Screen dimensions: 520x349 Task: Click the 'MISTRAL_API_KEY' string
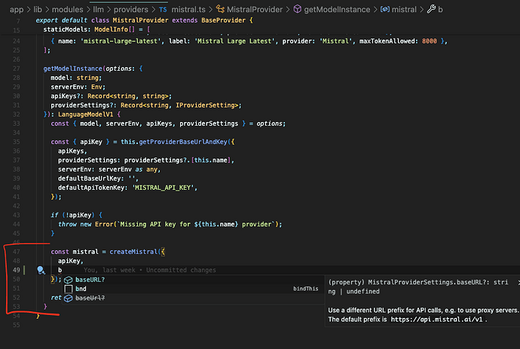(163, 188)
